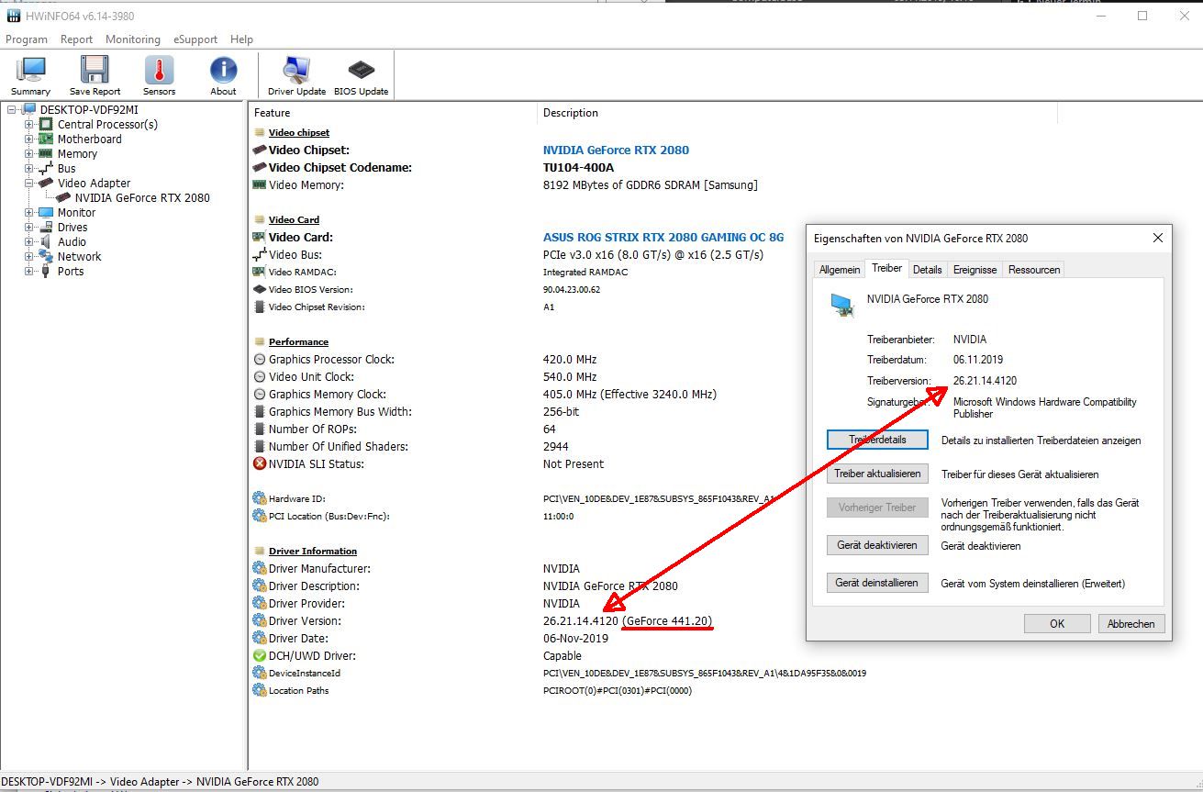Click the TU104-400A codename value
Screen dimensions: 1203x792
pos(578,167)
